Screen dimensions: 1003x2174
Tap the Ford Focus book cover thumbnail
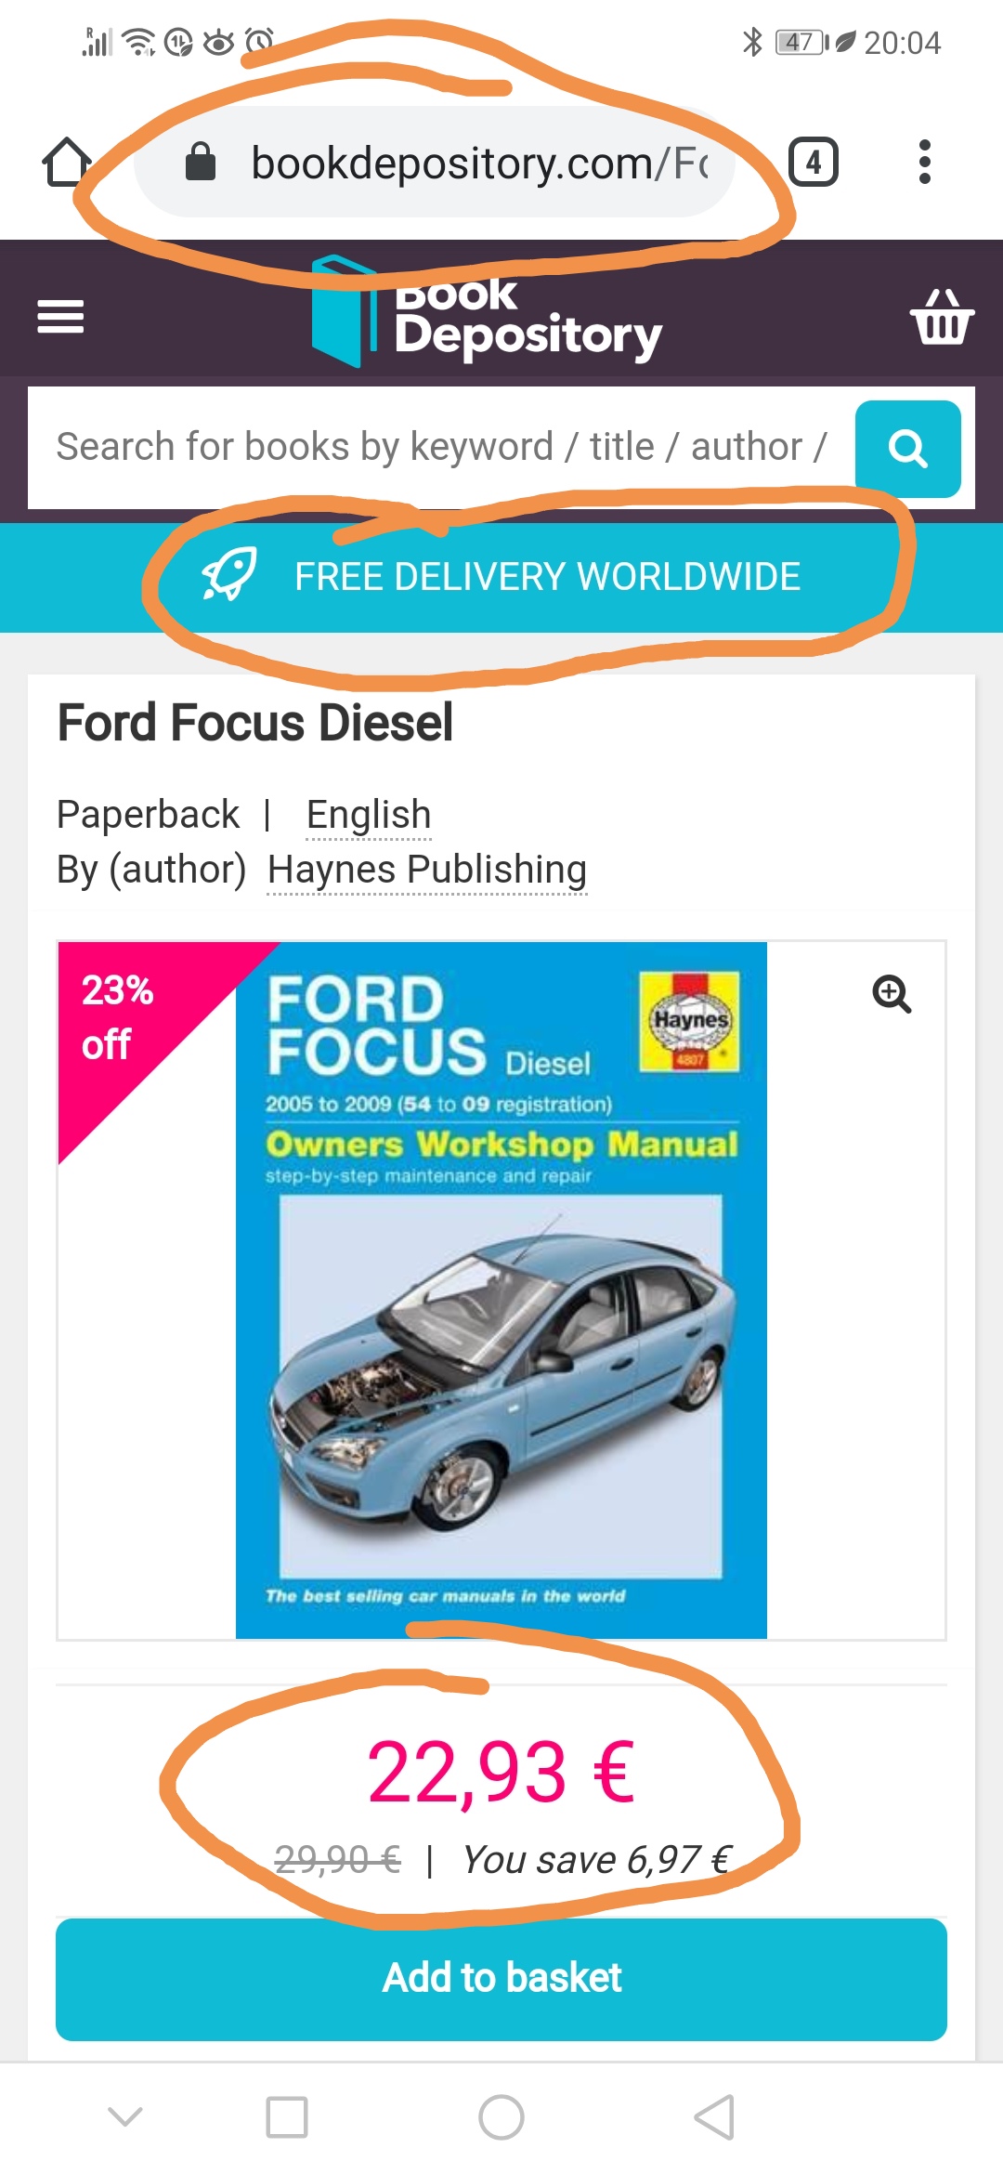coord(501,1290)
